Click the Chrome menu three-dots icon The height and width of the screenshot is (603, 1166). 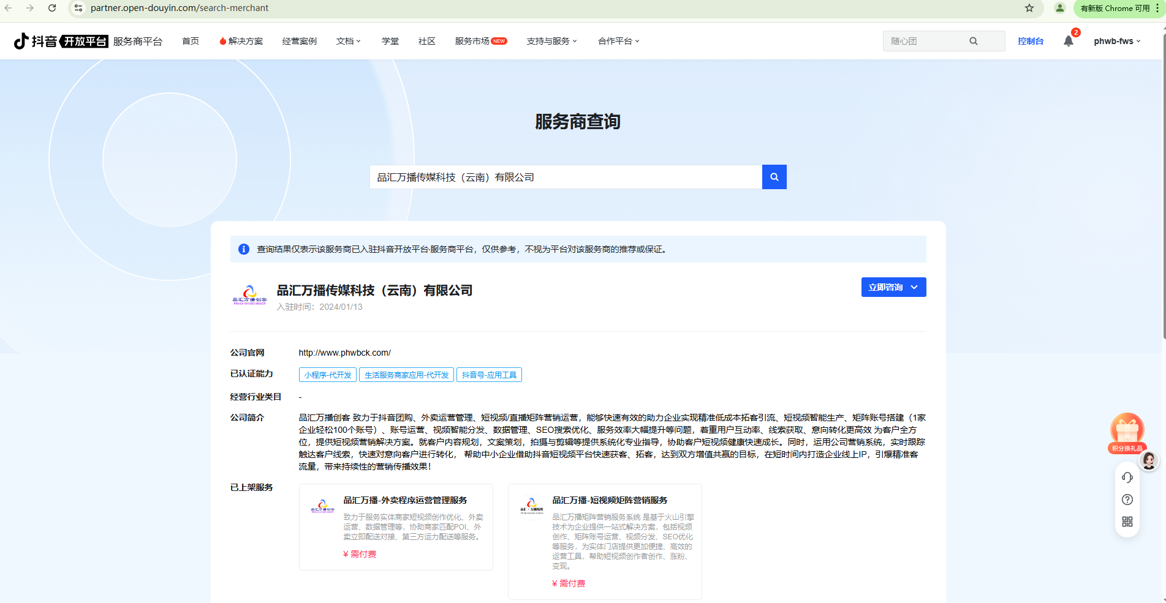[x=1157, y=8]
